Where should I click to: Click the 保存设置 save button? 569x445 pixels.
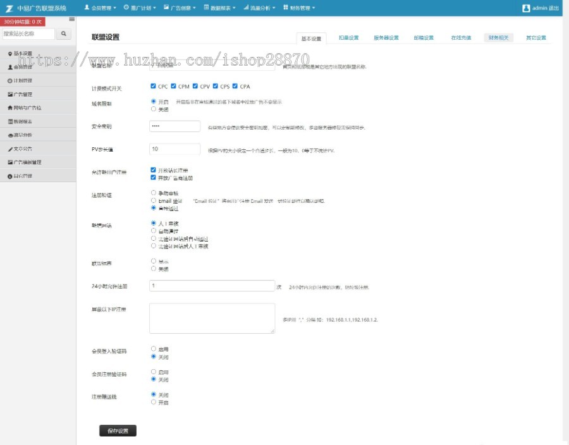point(118,431)
